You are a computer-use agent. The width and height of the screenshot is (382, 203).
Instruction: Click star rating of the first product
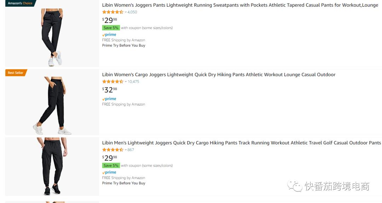tap(112, 12)
